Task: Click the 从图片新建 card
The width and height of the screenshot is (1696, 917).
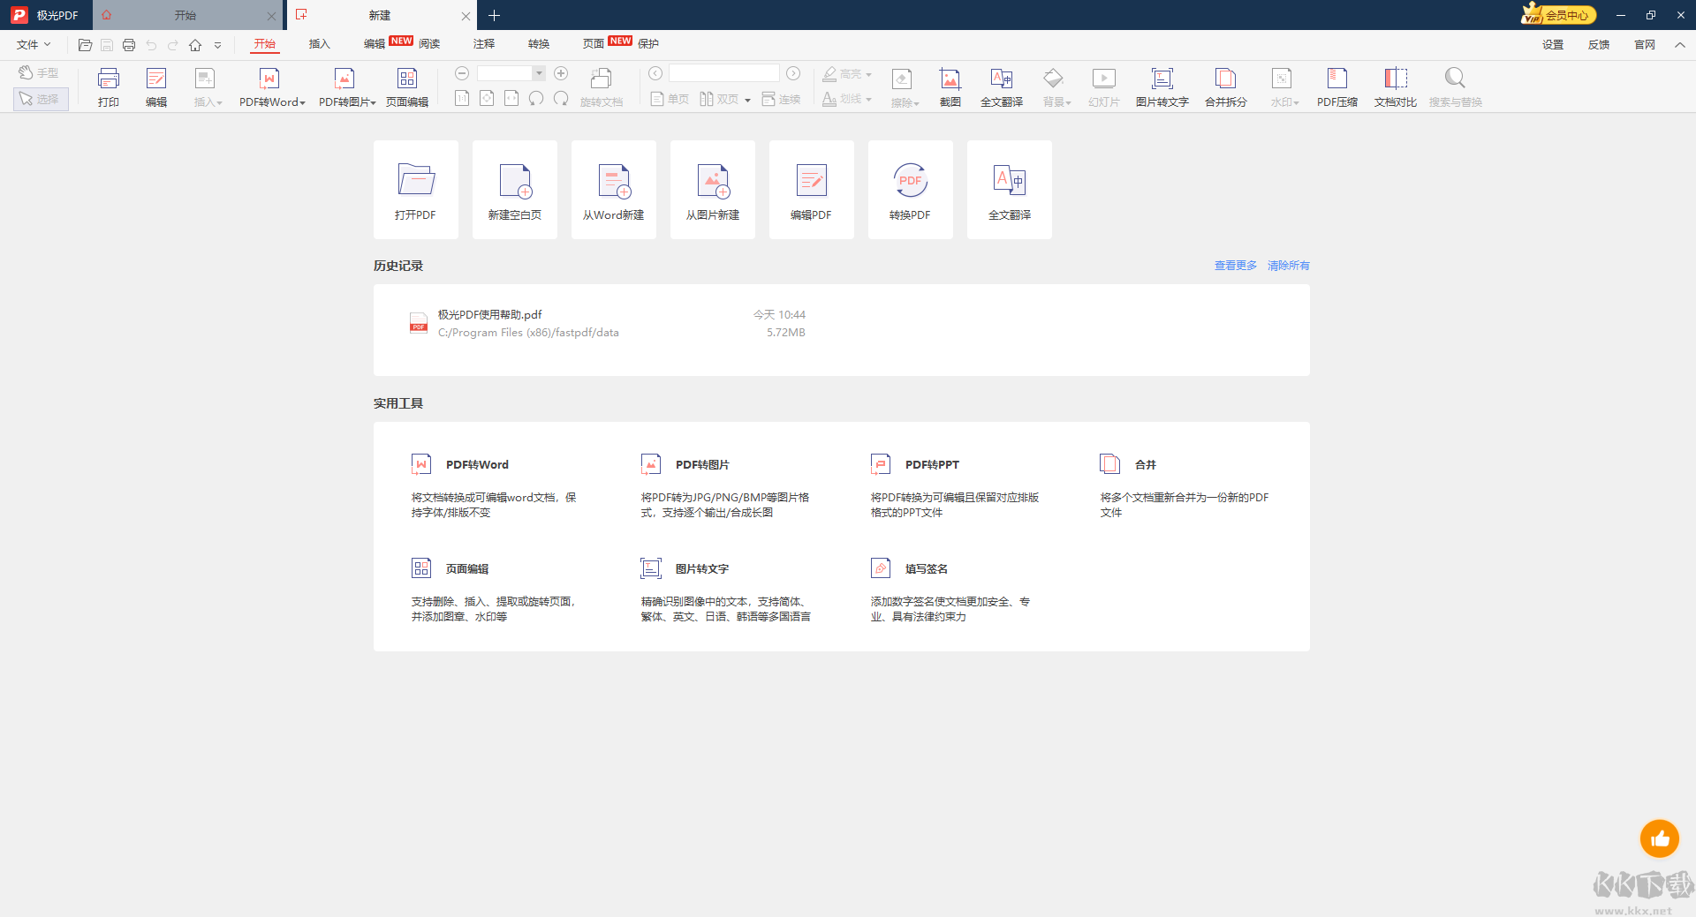Action: click(x=713, y=190)
